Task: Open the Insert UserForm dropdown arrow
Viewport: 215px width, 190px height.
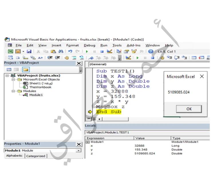Action: [23, 52]
